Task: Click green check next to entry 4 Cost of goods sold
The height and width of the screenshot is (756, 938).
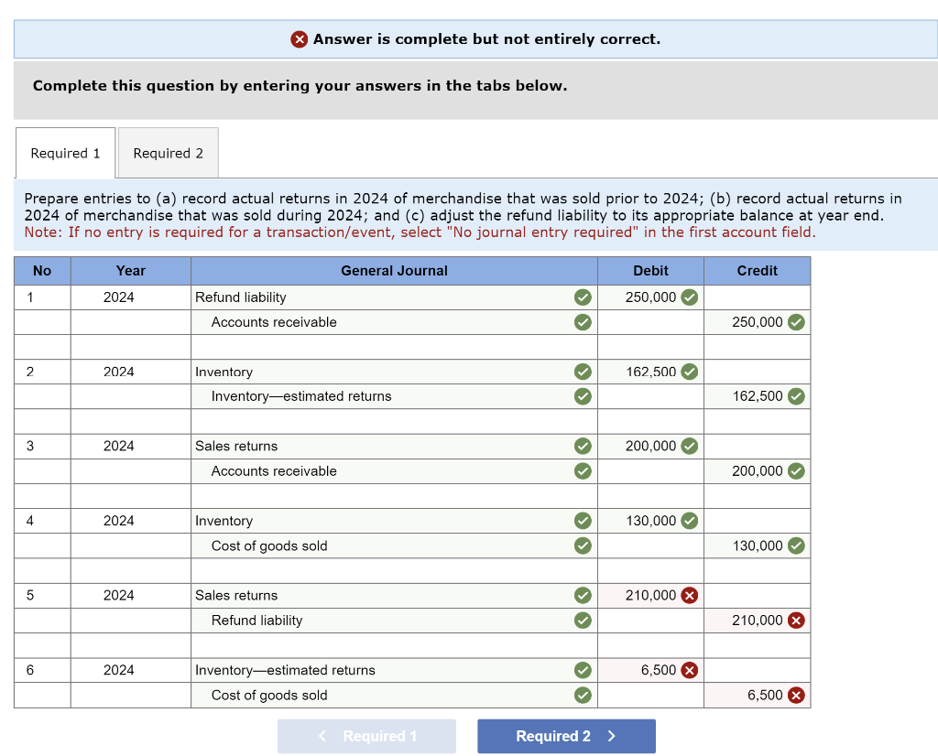Action: pyautogui.click(x=583, y=545)
